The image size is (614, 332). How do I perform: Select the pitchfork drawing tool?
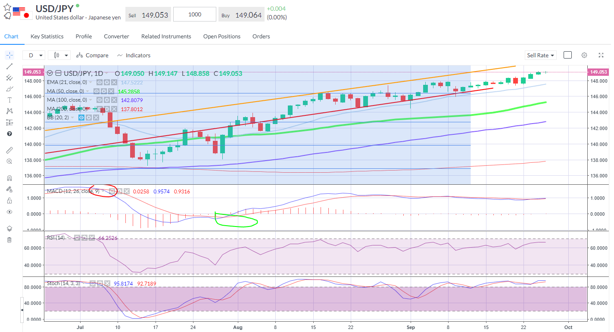(9, 78)
